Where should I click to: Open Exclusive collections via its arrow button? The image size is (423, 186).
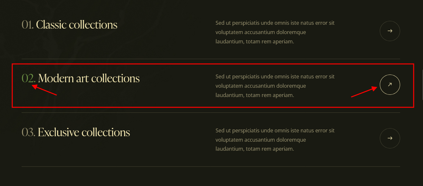(x=390, y=138)
